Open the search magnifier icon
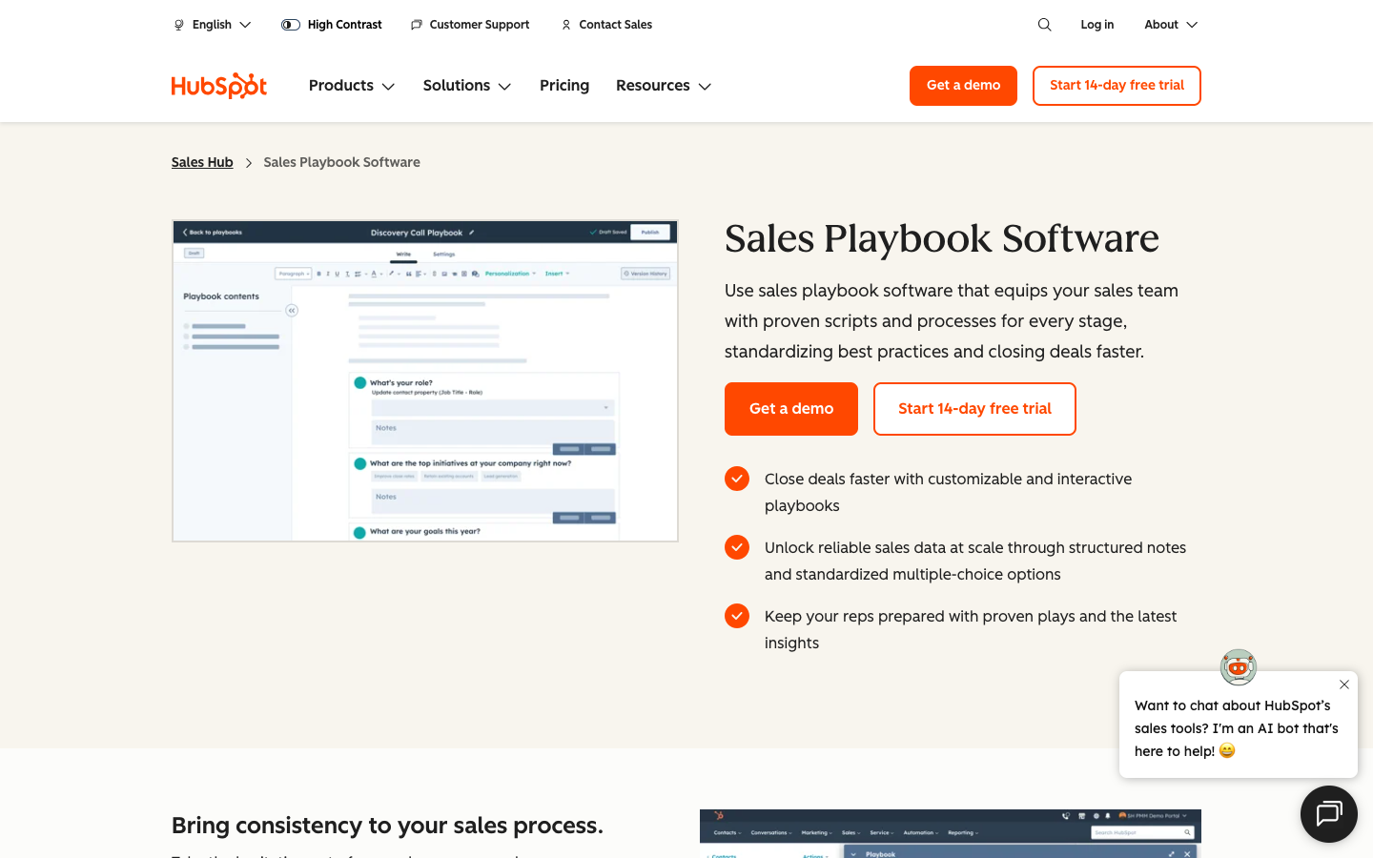 pyautogui.click(x=1045, y=25)
